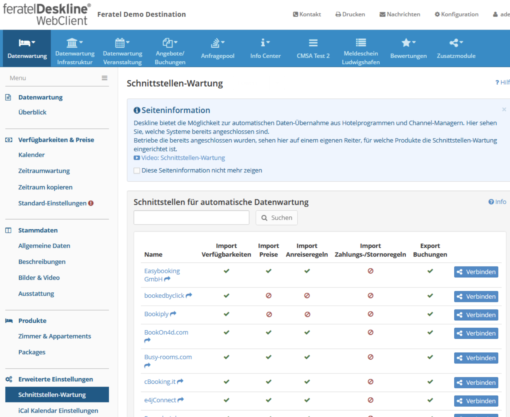Open Allgemeine Daten in sidebar
The width and height of the screenshot is (510, 417).
[44, 246]
